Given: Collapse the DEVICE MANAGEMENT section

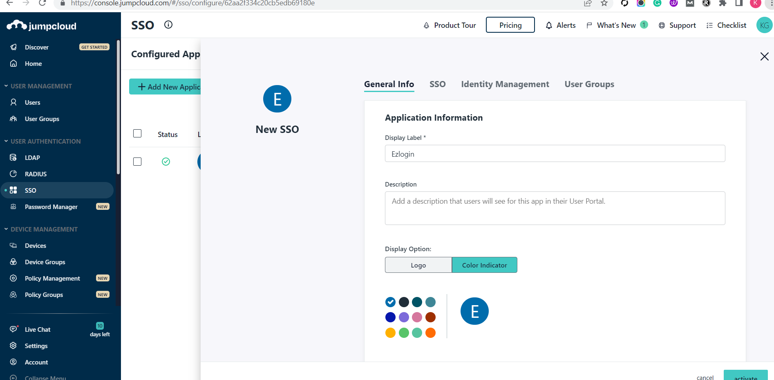Looking at the screenshot, I should point(6,229).
